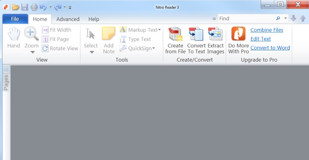
Task: Open Customize Quick Access Toolbar dropdown
Action: [x=70, y=8]
